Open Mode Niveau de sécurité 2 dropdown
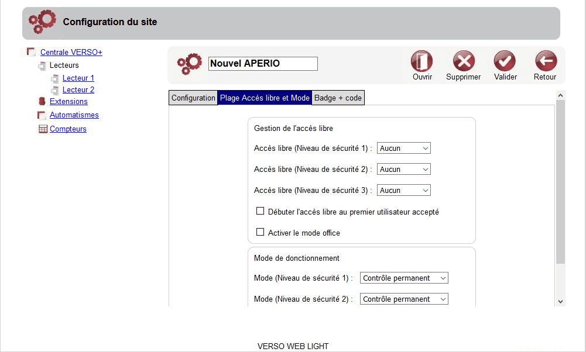The height and width of the screenshot is (352, 586). click(404, 299)
